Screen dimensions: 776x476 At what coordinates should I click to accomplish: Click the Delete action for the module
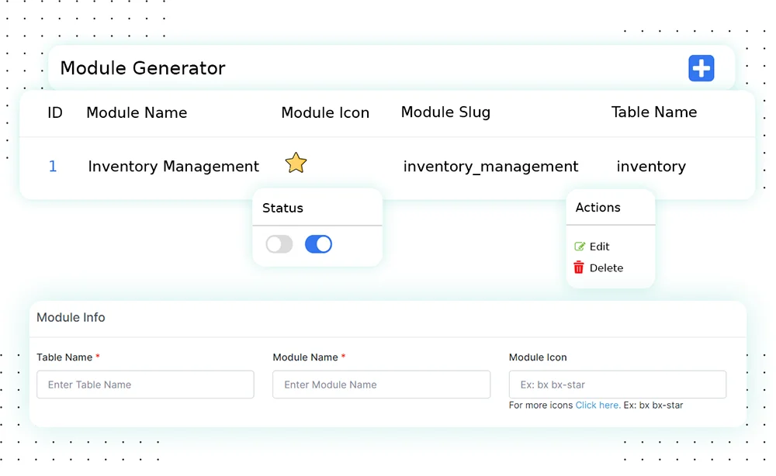pyautogui.click(x=600, y=267)
